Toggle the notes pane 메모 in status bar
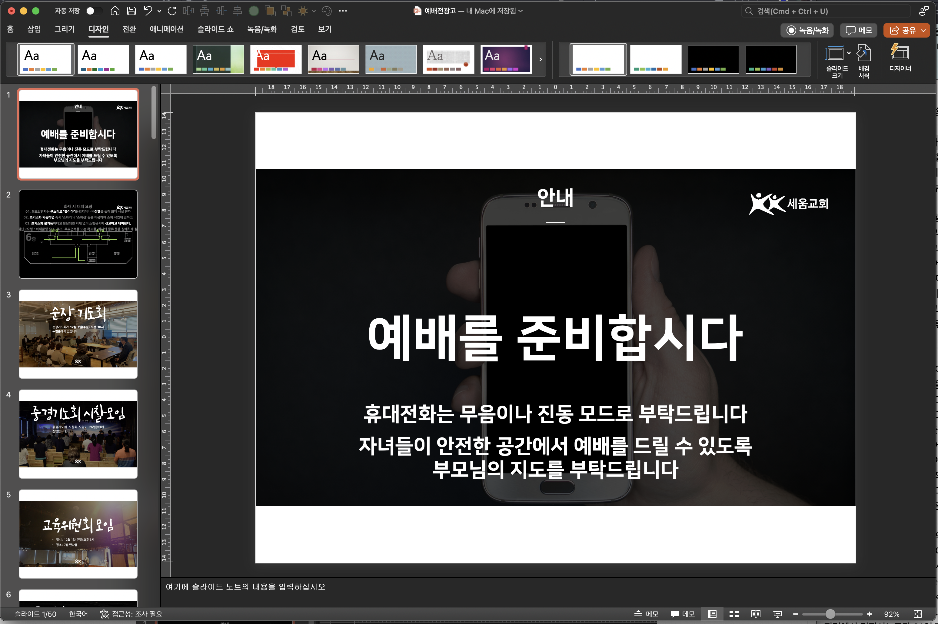 coord(646,614)
